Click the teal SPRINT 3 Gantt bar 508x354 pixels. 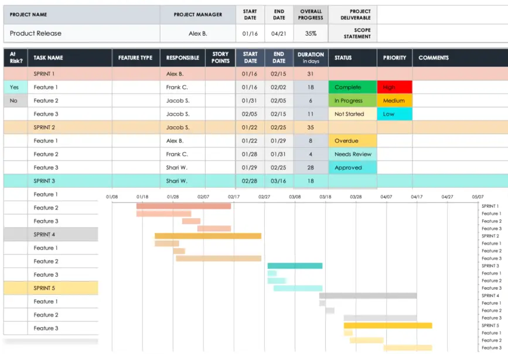(295, 266)
